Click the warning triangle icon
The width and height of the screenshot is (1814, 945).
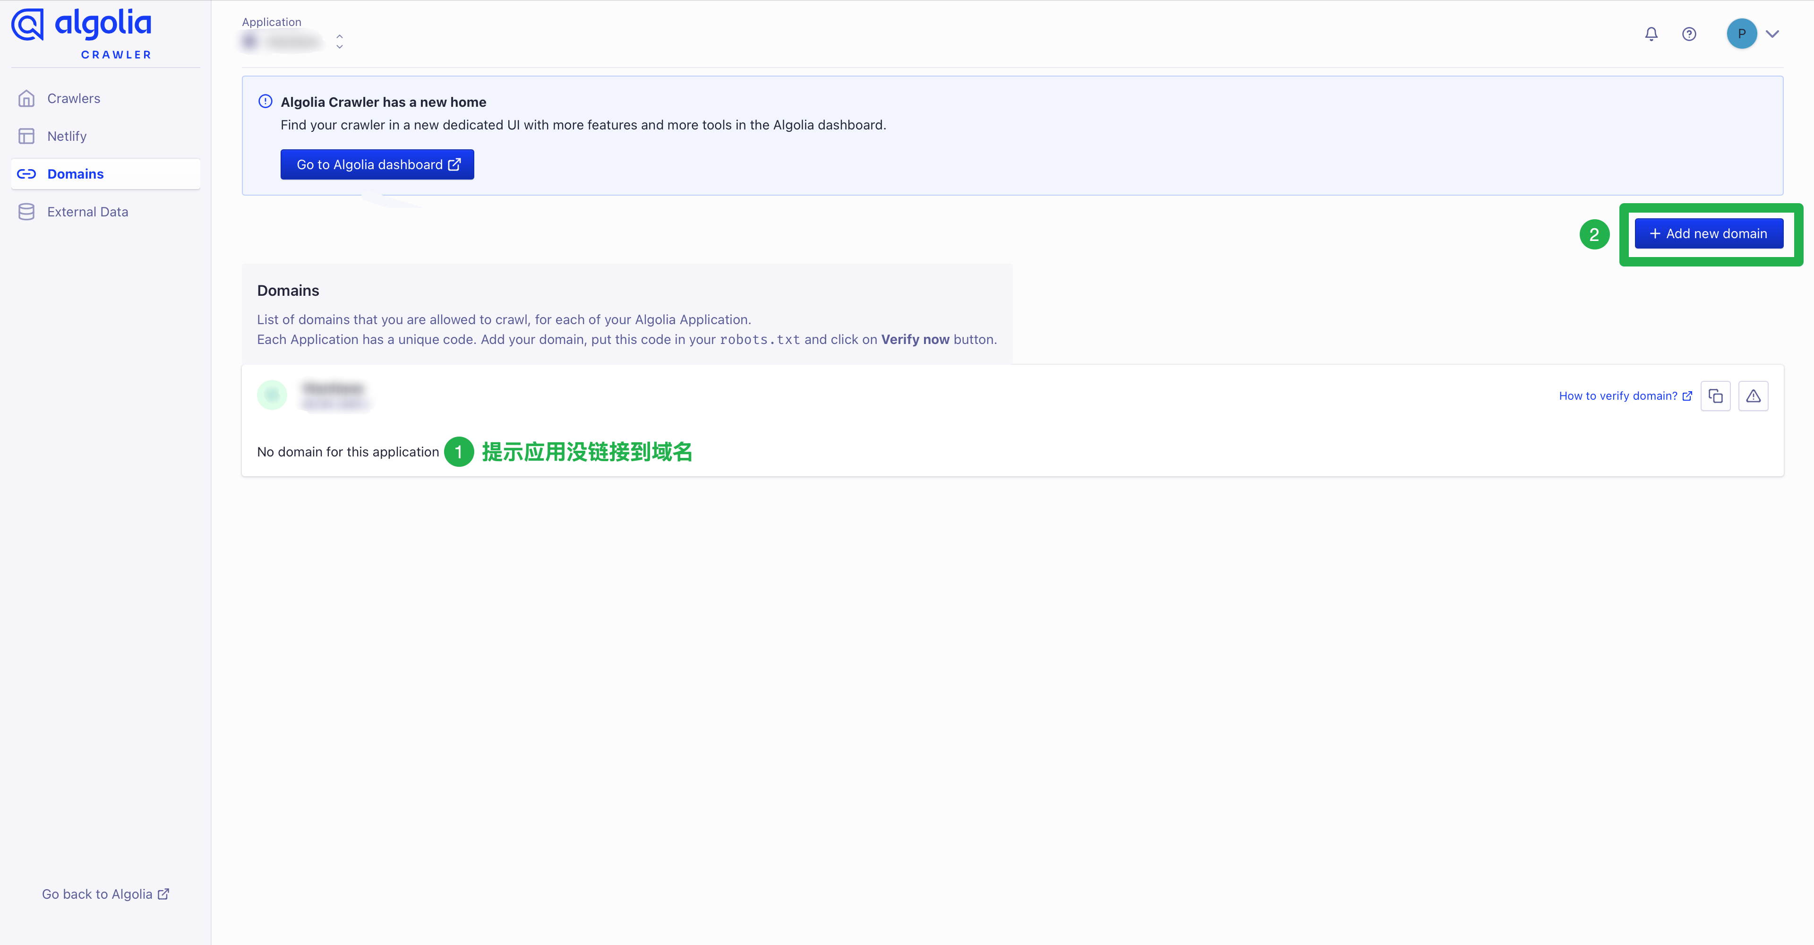pos(1753,396)
